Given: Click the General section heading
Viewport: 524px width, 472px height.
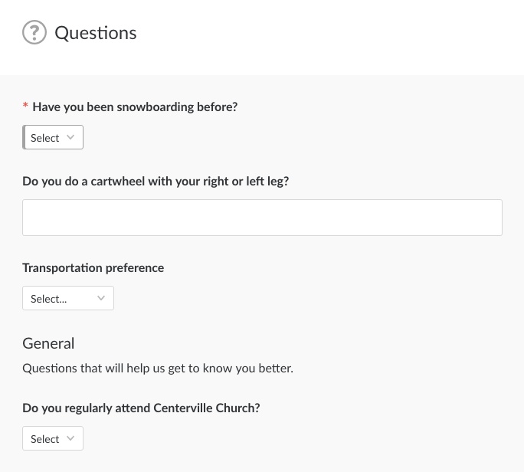Looking at the screenshot, I should click(48, 343).
